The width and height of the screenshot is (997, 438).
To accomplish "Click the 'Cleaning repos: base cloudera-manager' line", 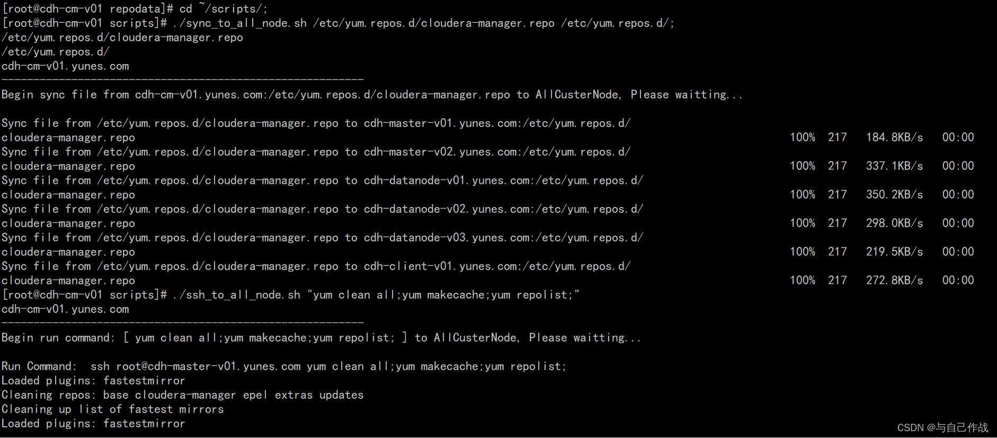I will coord(183,395).
